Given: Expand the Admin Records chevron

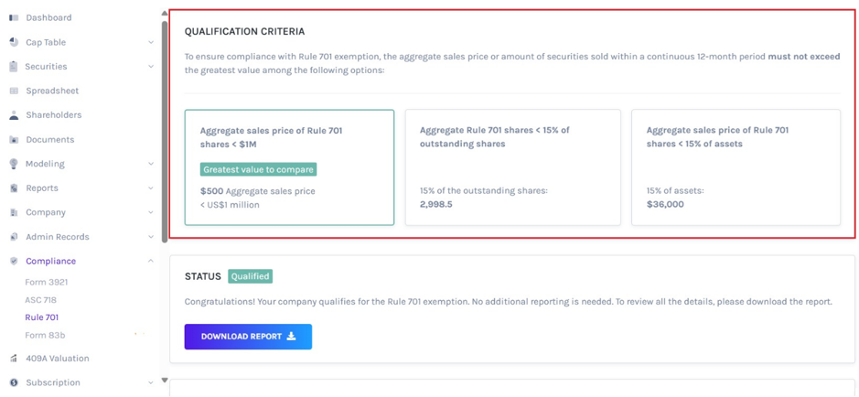Looking at the screenshot, I should click(151, 237).
